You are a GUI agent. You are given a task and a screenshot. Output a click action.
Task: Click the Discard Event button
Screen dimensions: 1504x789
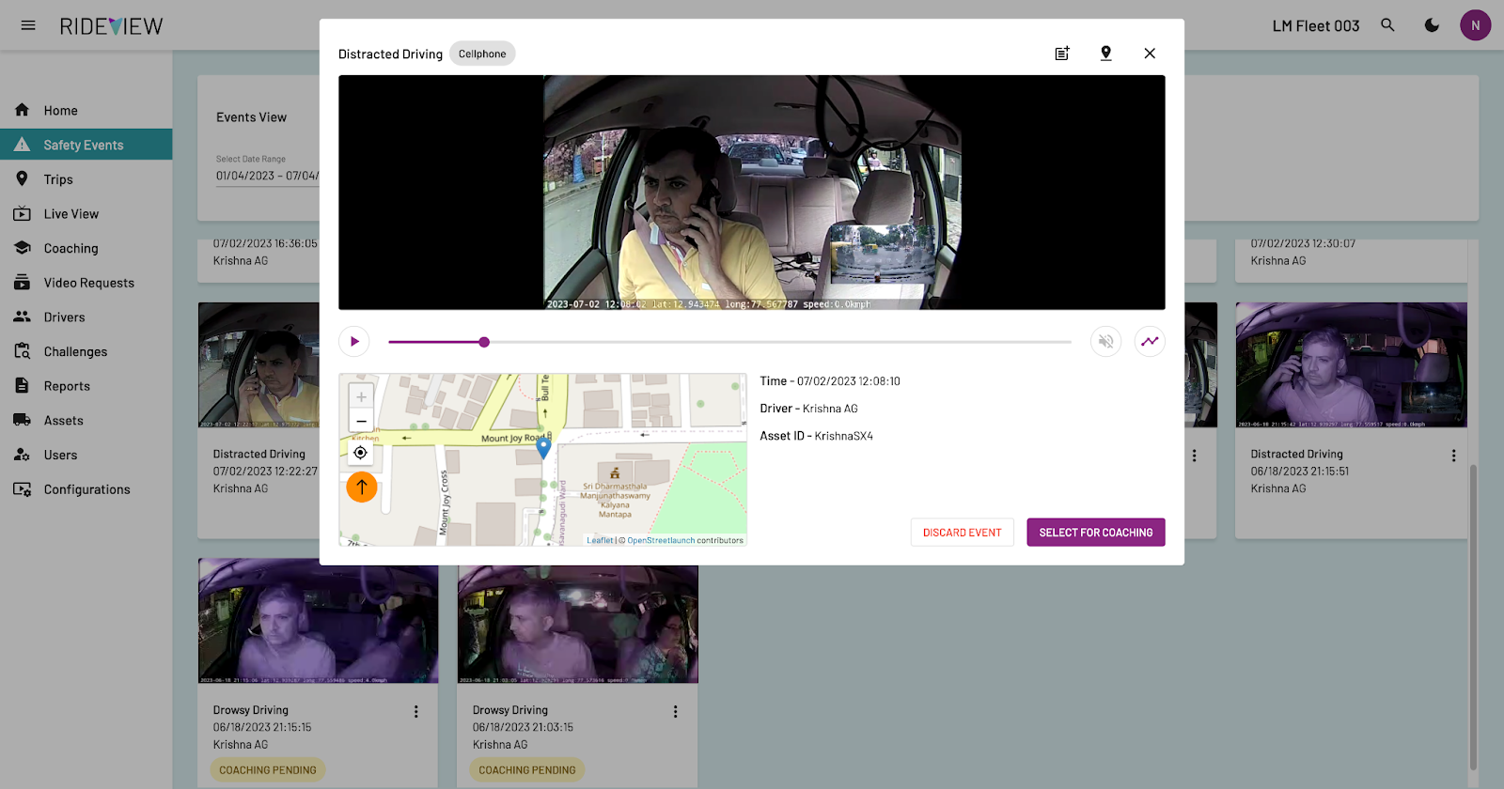[x=962, y=533]
